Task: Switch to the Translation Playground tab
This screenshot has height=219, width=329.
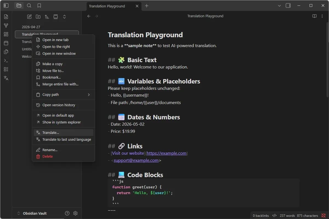Action: 114,6
